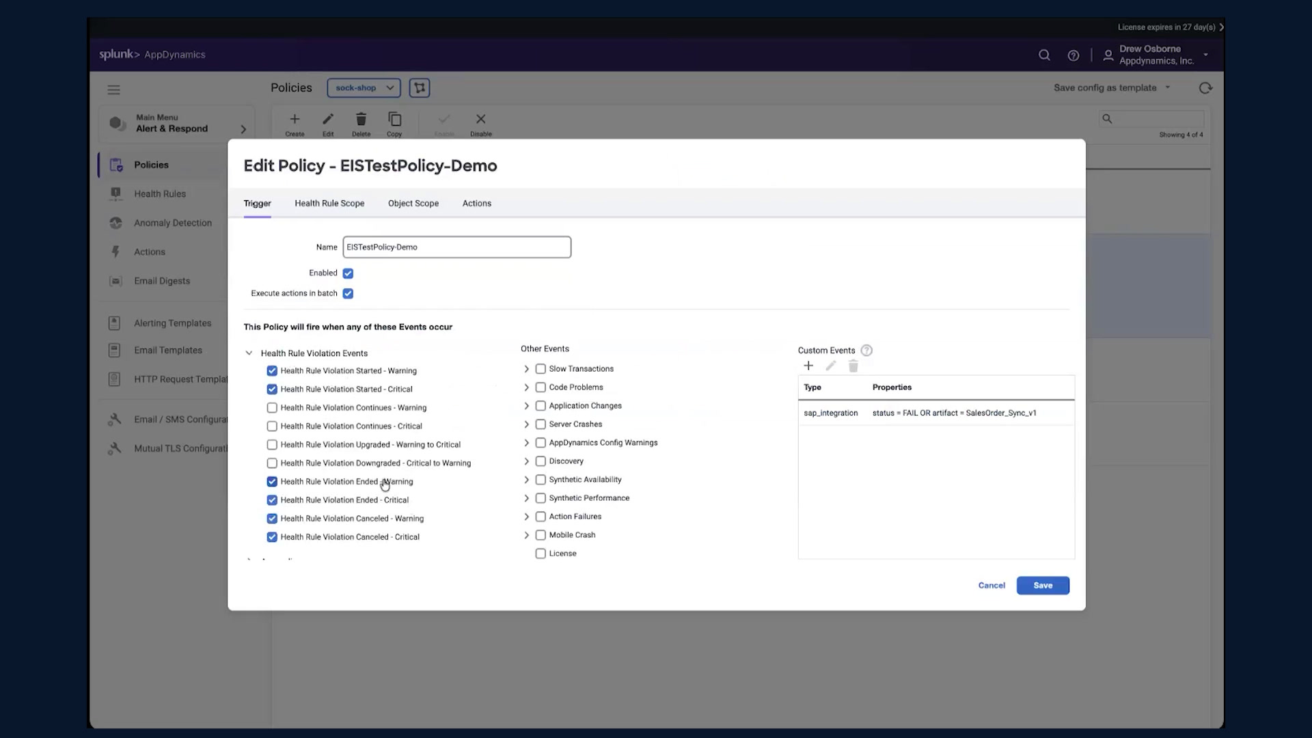Open Anomaly Detection in sidebar
Viewport: 1312px width, 738px height.
click(173, 223)
